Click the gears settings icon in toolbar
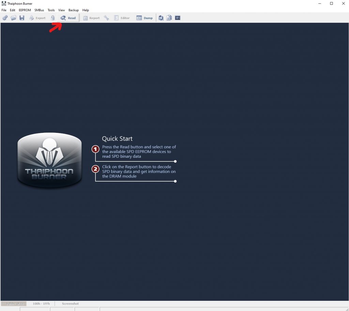The height and width of the screenshot is (311, 349). pyautogui.click(x=5, y=18)
